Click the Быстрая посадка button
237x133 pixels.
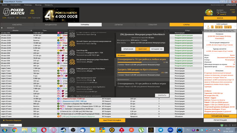tap(112, 120)
